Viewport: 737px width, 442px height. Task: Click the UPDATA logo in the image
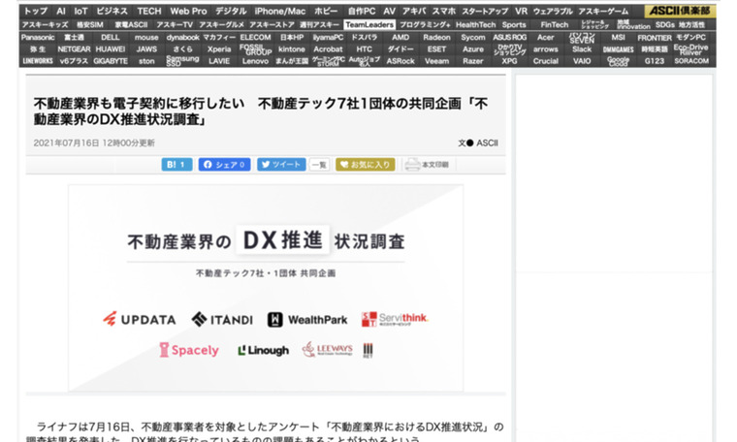tap(139, 319)
